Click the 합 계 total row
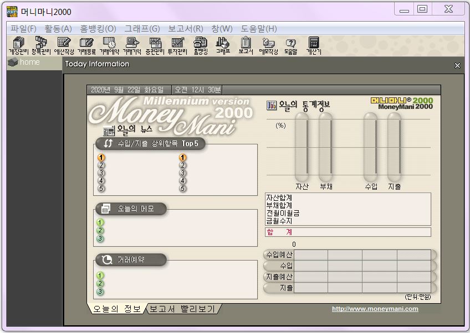 [x=348, y=232]
